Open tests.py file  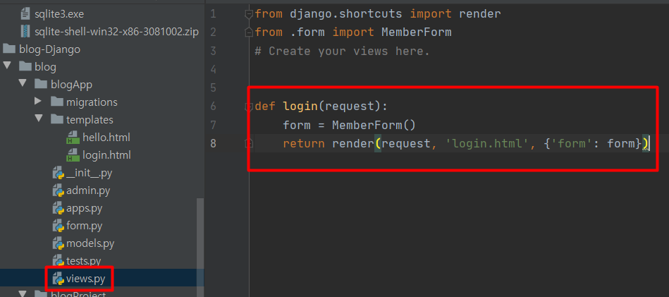[x=84, y=260]
